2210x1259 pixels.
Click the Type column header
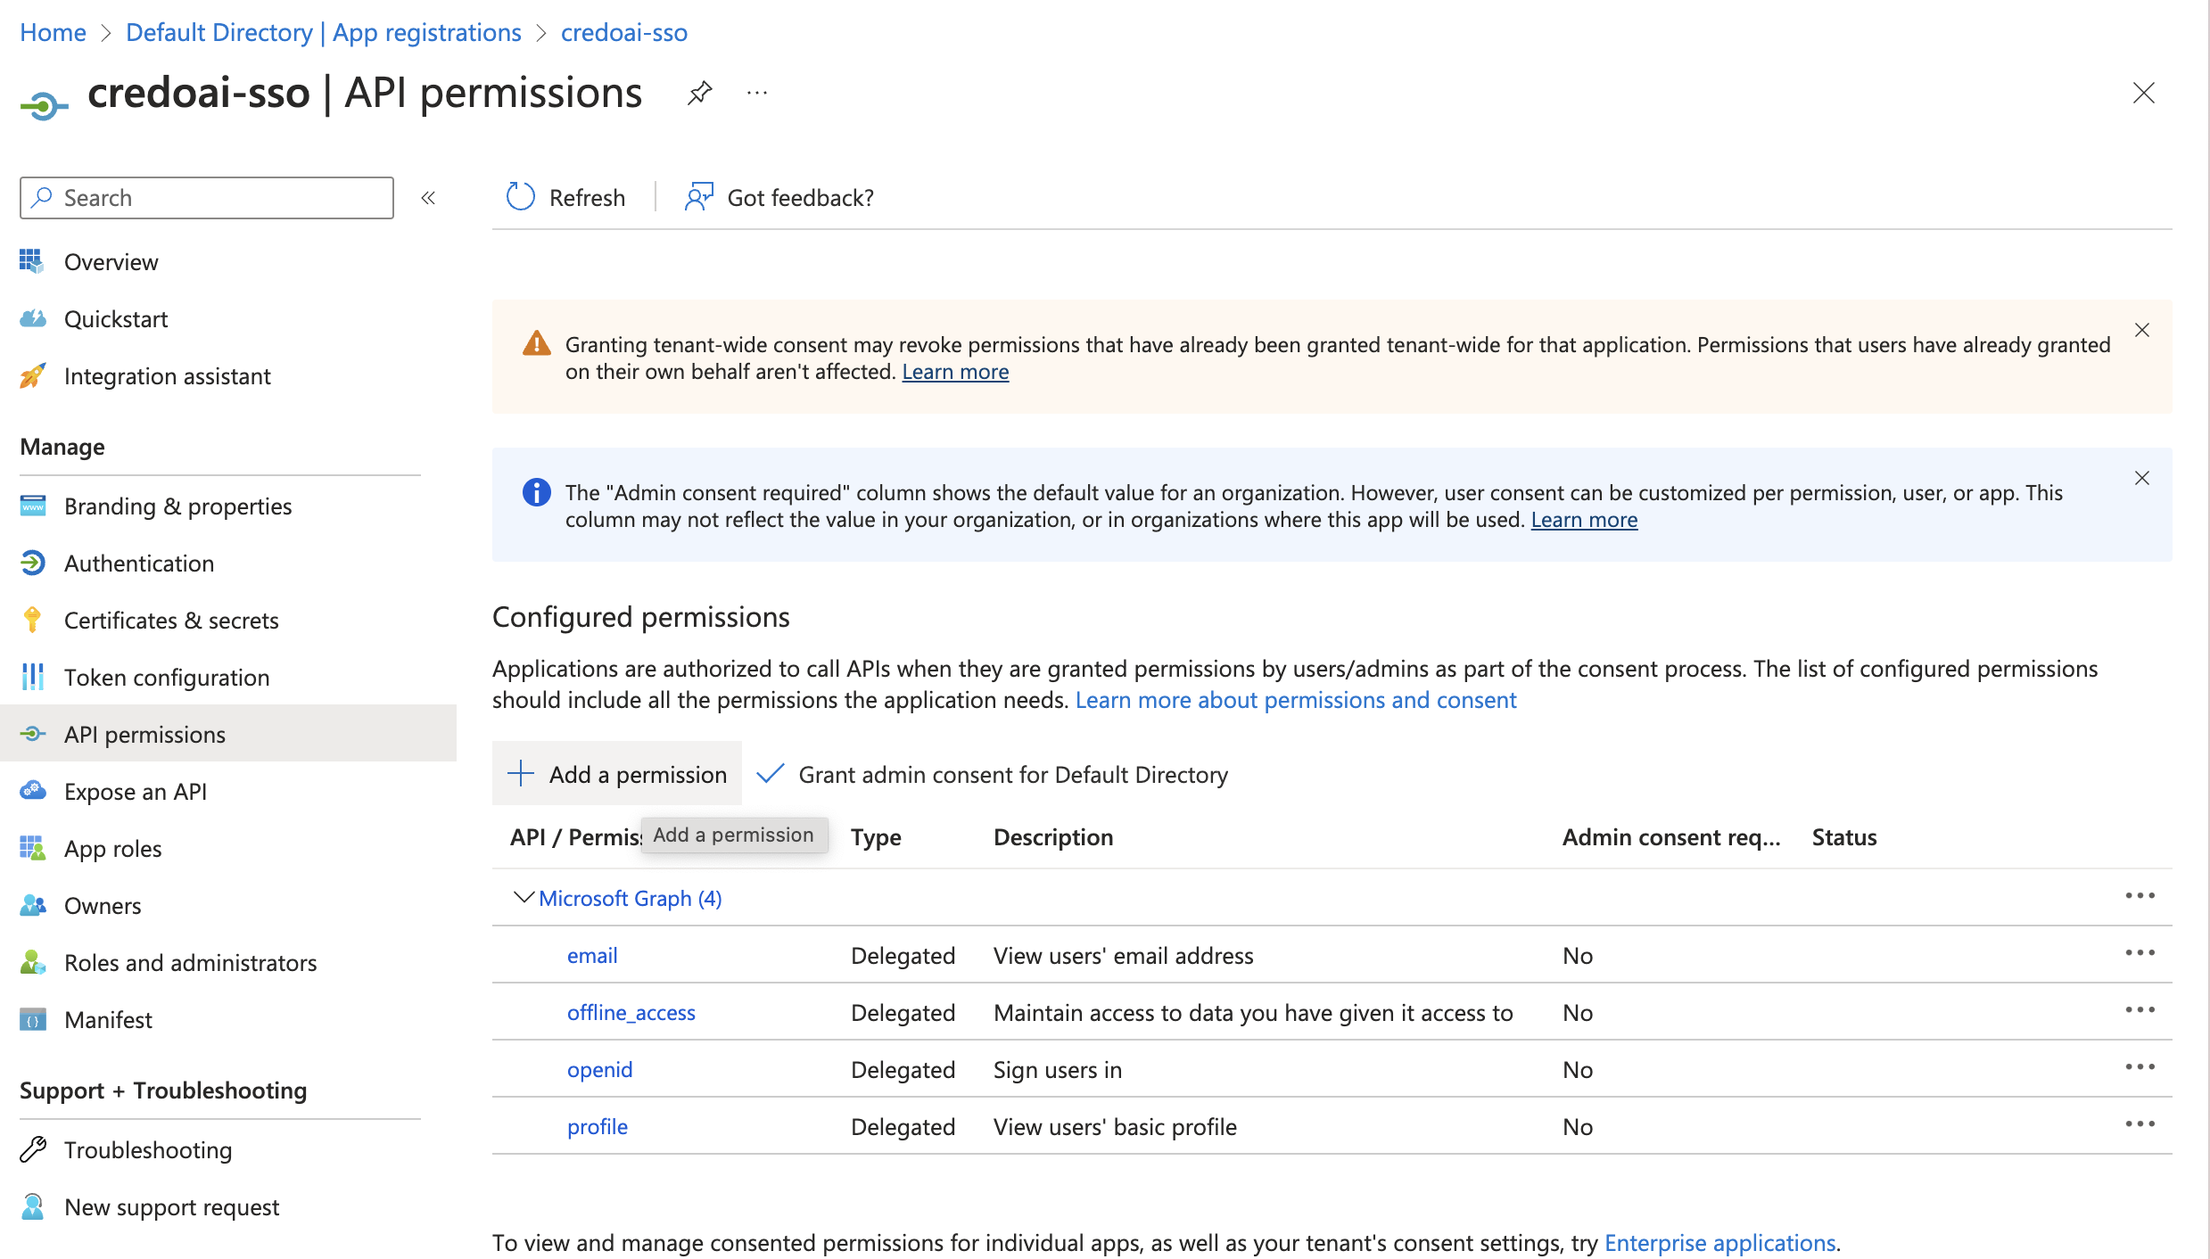(875, 836)
